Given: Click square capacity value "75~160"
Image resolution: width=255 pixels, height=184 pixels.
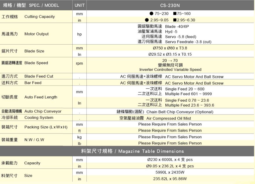Looking at the screenshot, I should (184, 13).
